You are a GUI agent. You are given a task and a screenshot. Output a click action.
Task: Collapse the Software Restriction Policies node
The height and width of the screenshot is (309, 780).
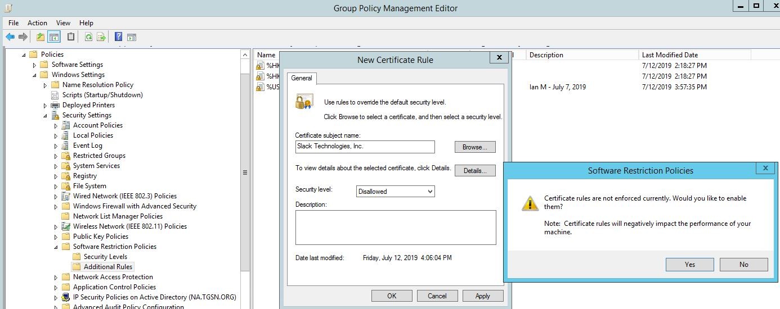coord(56,247)
